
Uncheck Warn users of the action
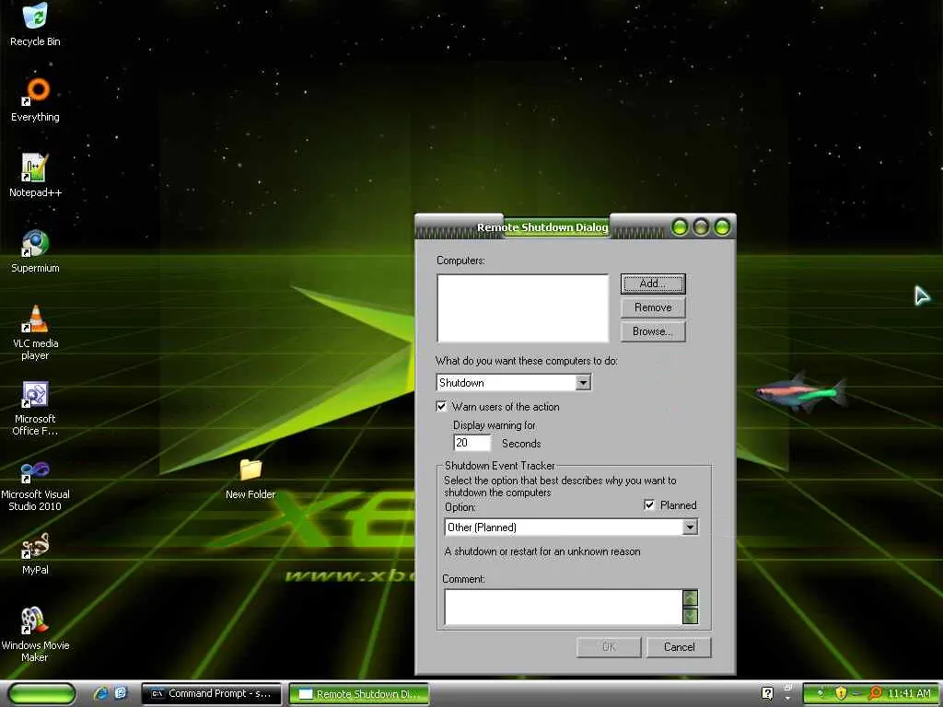(441, 406)
